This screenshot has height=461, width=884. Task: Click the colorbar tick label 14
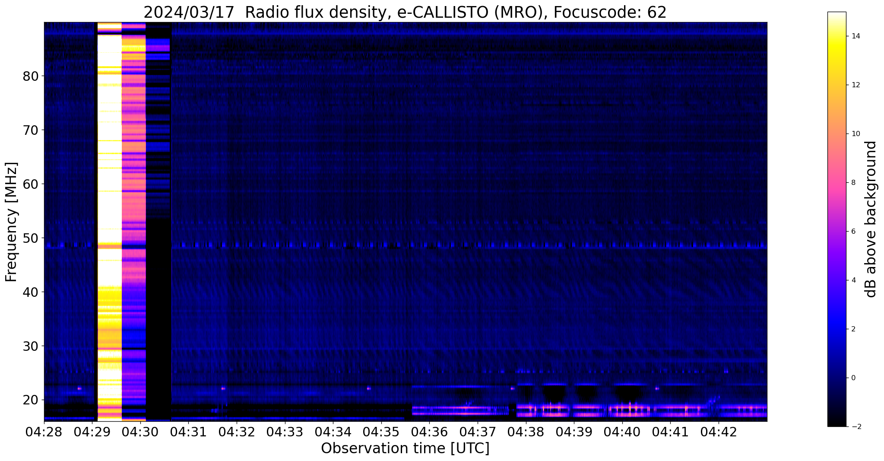click(x=855, y=36)
